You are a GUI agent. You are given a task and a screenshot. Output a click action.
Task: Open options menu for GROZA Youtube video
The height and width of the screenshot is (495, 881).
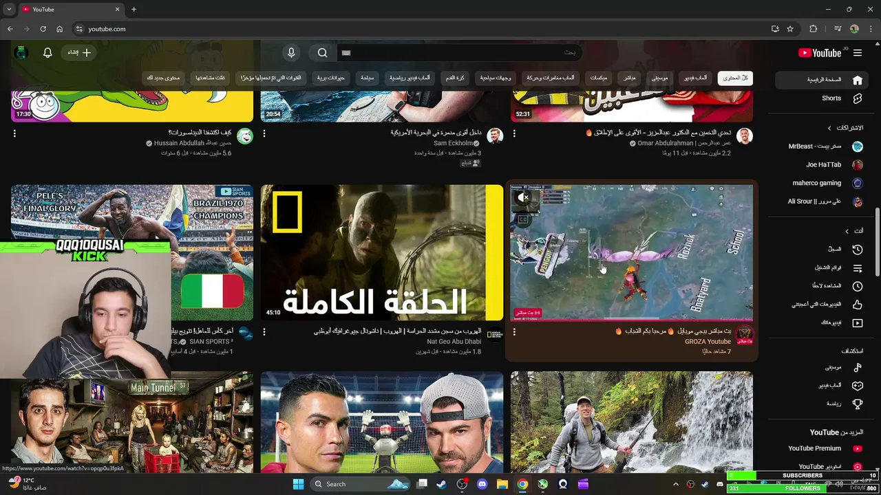pos(514,332)
